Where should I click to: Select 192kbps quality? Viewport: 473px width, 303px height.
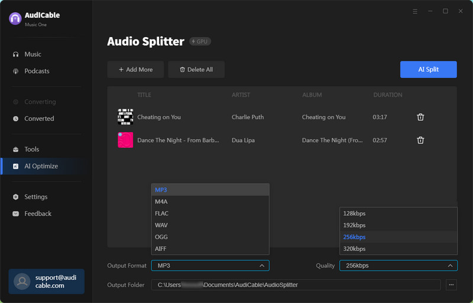[399, 225]
